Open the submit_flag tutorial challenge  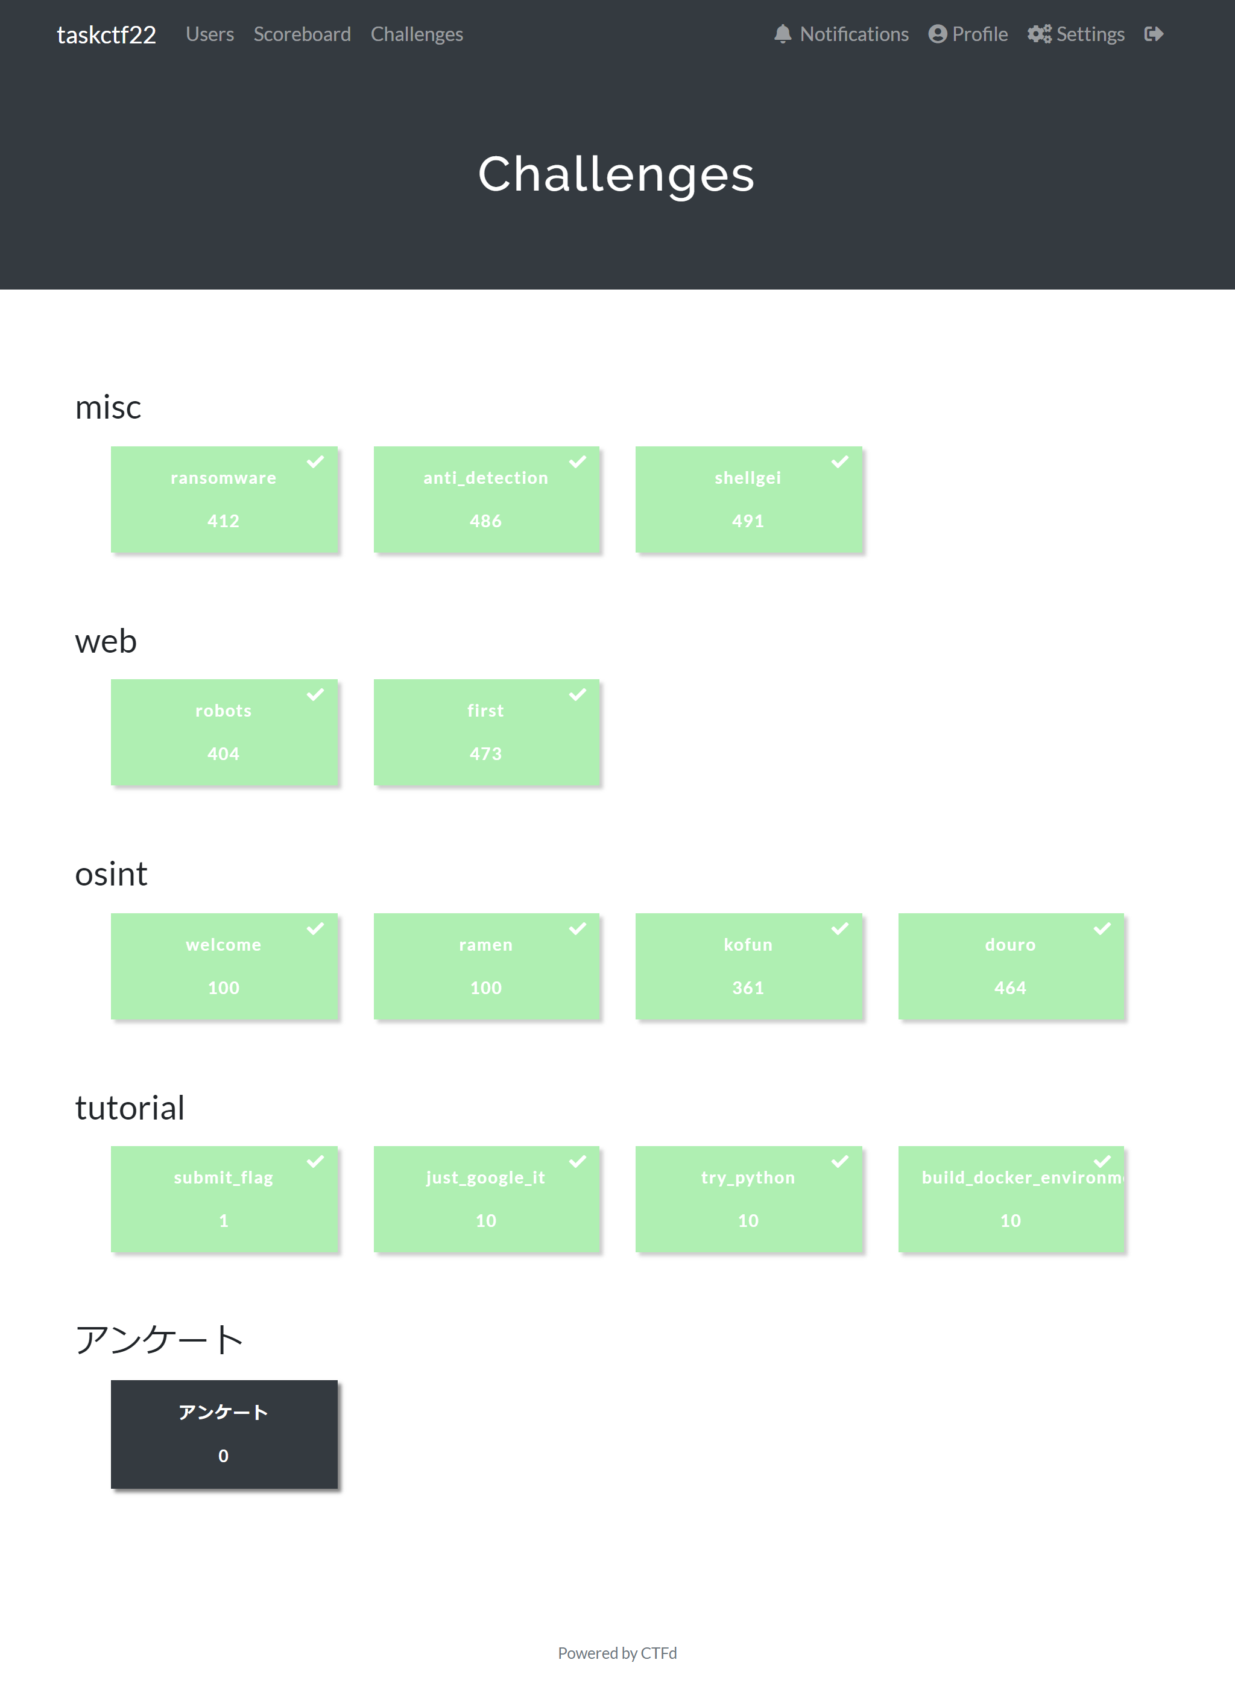(224, 1199)
